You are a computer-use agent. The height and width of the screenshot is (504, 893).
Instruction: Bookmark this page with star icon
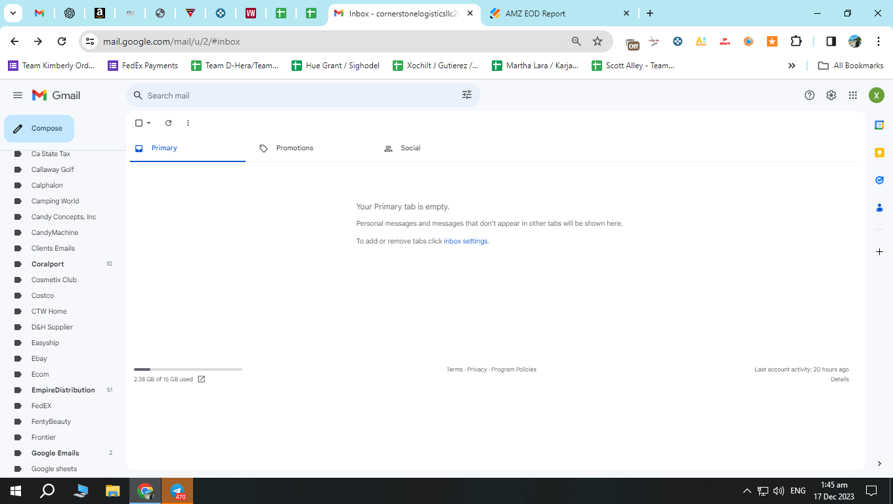[598, 41]
